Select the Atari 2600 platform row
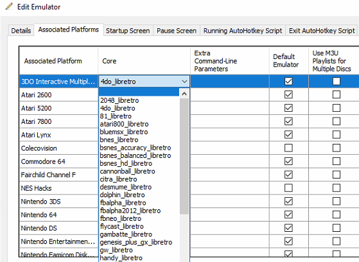This screenshot has width=359, height=262. point(59,95)
